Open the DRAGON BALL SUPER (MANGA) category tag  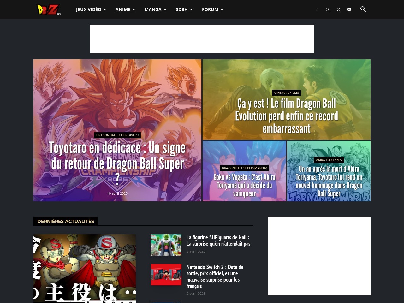244,168
